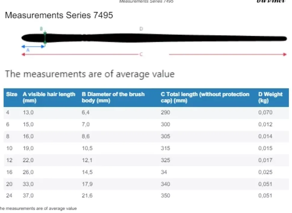Viewport: 292px width, 213px height.
Task: Click the red C label on length arrow
Action: click(x=141, y=54)
